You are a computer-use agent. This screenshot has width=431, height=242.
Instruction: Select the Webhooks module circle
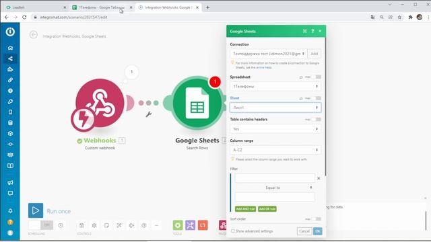click(100, 103)
